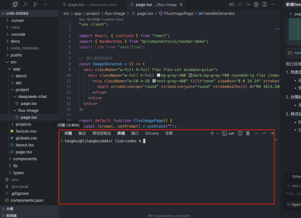Viewport: 301px width, 218px height.
Task: Open the 调试控制台 panel tab
Action: coord(101,133)
